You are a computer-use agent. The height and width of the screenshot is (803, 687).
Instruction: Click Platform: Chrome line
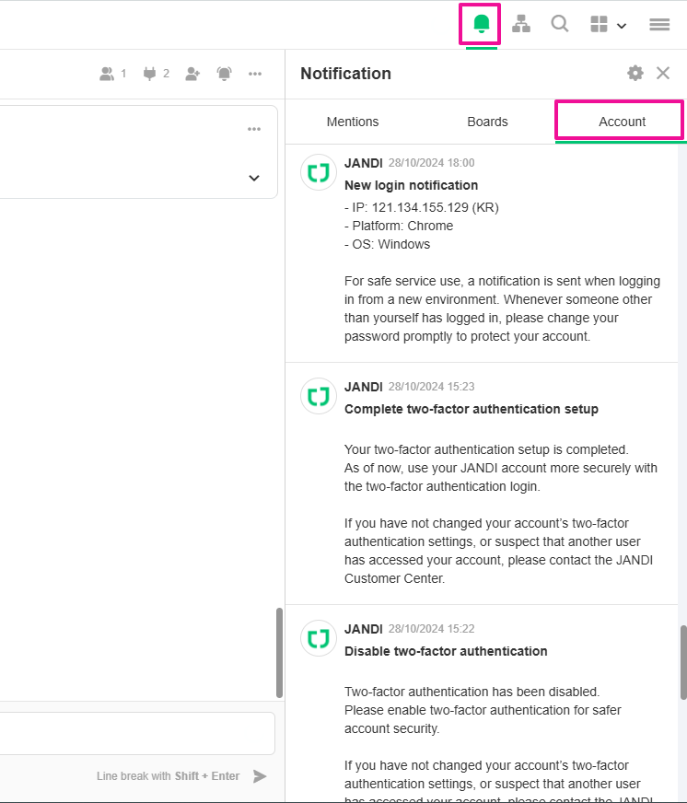pyautogui.click(x=399, y=226)
